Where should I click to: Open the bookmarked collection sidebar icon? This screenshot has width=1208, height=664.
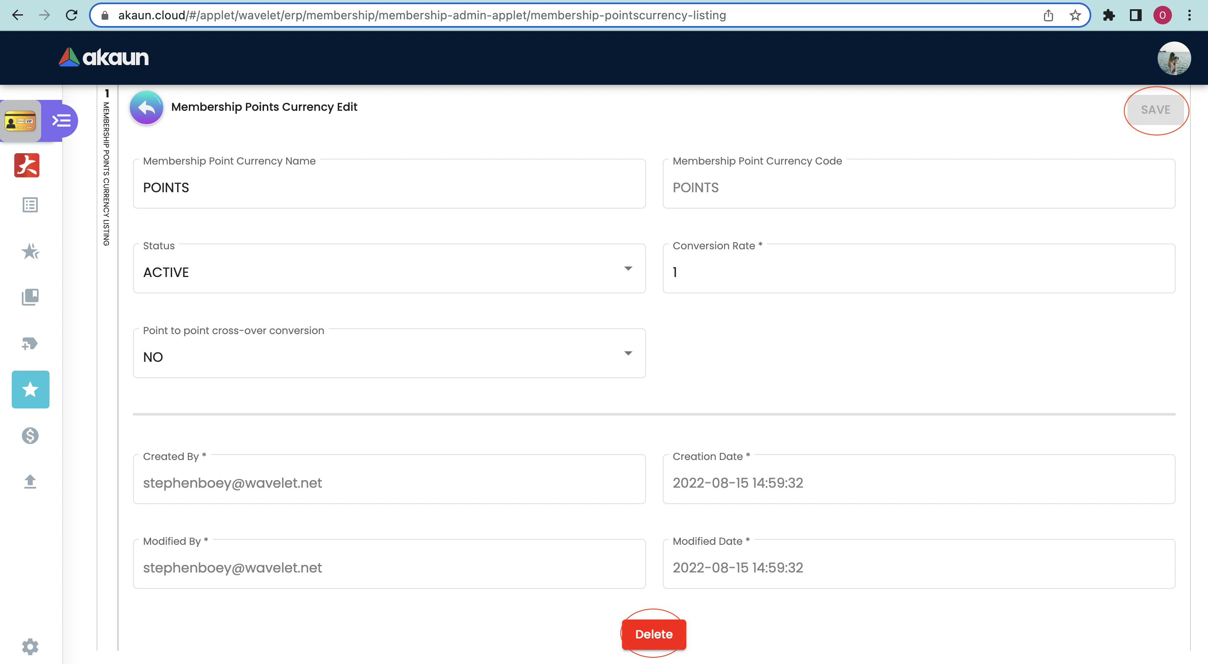pos(30,297)
